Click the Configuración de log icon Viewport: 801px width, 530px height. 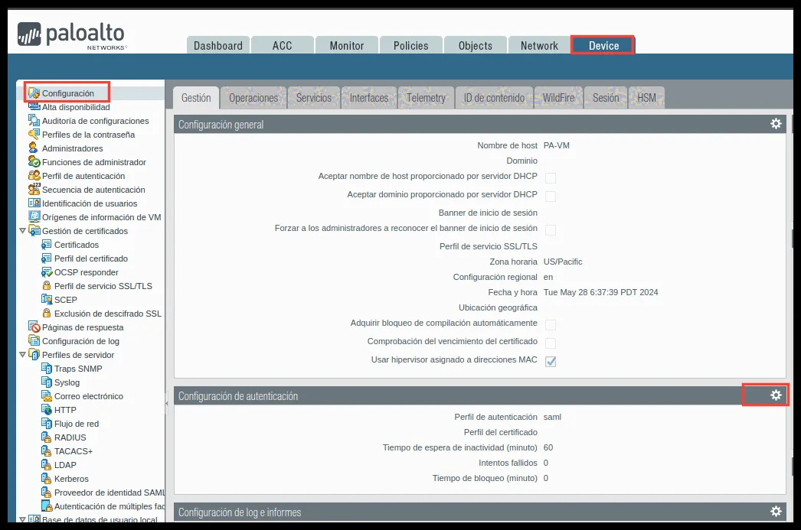34,341
